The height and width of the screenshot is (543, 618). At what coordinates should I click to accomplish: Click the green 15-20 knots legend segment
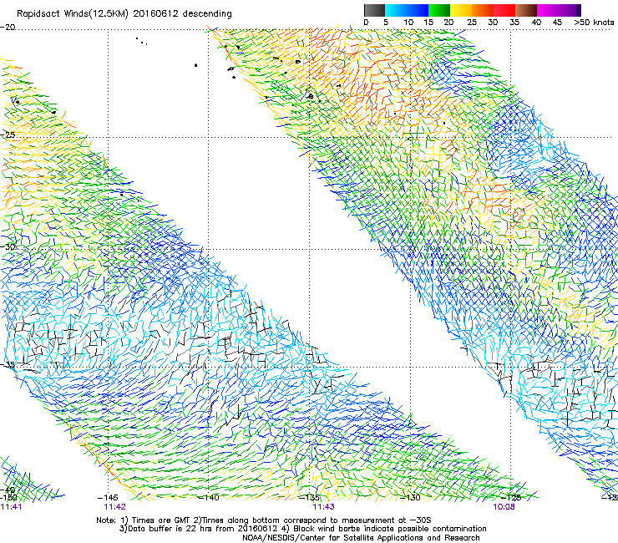pyautogui.click(x=439, y=10)
